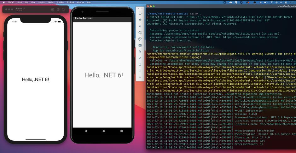Click the Hello, .NET 6! label on Android

pyautogui.click(x=104, y=75)
